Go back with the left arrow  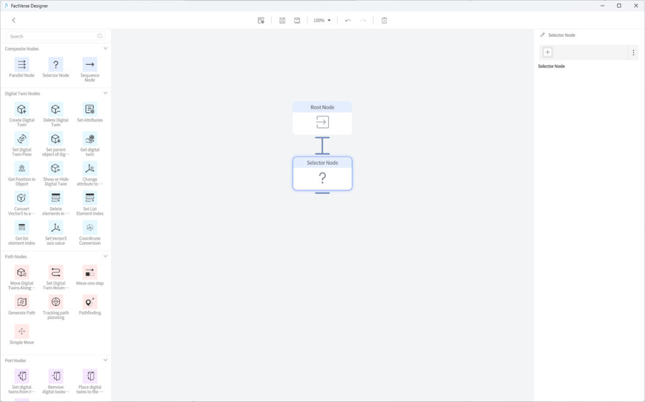coord(14,20)
